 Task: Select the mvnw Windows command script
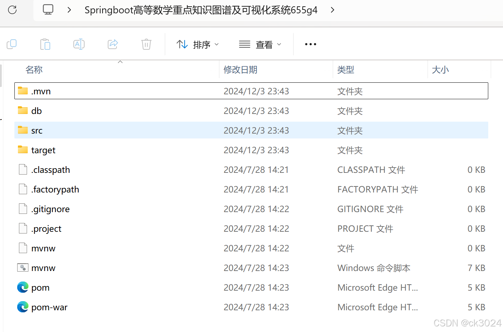click(x=43, y=267)
